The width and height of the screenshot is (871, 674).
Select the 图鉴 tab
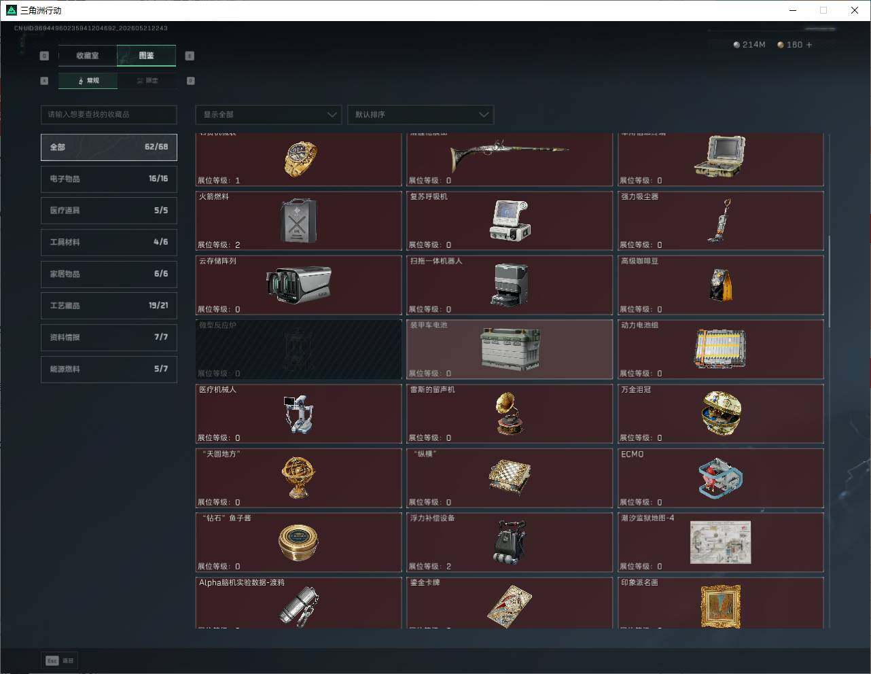pyautogui.click(x=147, y=56)
